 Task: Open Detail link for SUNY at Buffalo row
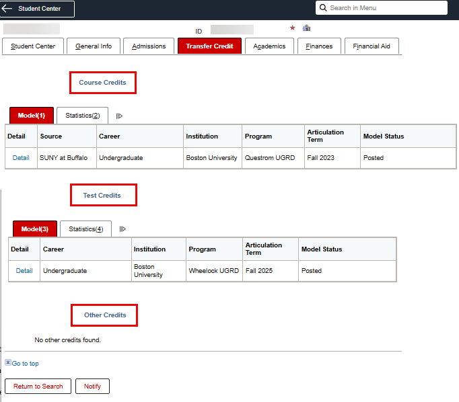tap(21, 158)
